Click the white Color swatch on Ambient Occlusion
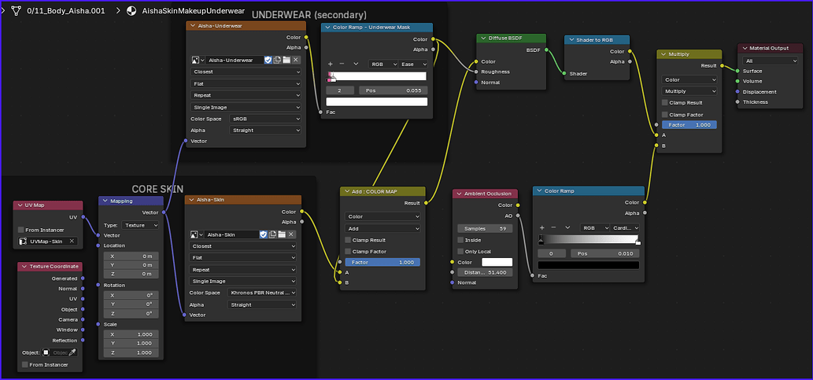 click(497, 262)
